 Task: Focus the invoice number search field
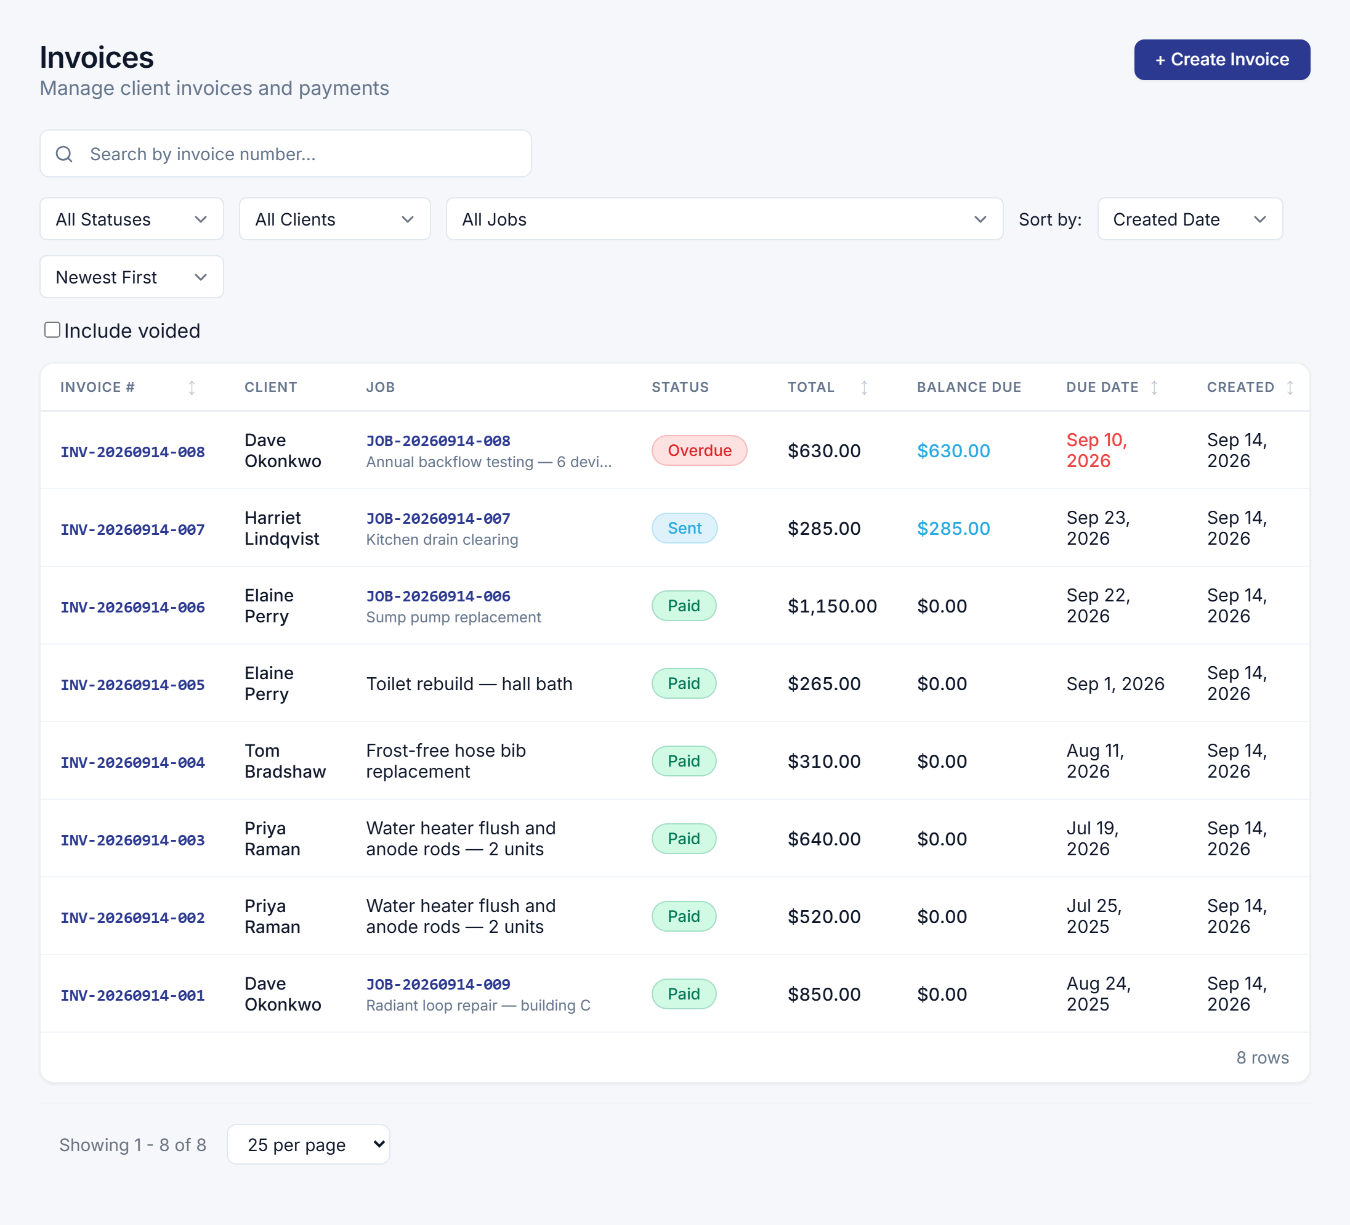[286, 154]
